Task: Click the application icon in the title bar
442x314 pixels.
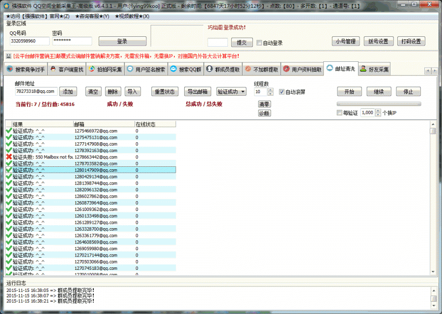Action: point(6,5)
